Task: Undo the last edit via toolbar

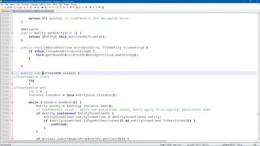Action: (35, 7)
